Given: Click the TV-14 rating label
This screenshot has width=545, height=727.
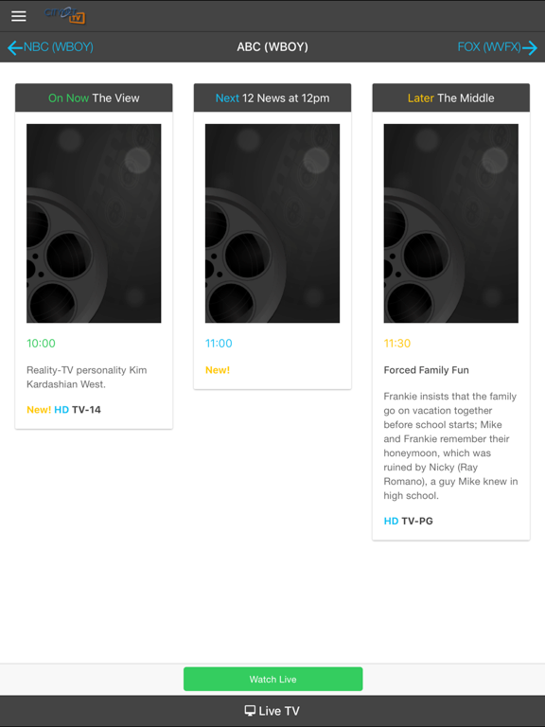Looking at the screenshot, I should tap(87, 409).
